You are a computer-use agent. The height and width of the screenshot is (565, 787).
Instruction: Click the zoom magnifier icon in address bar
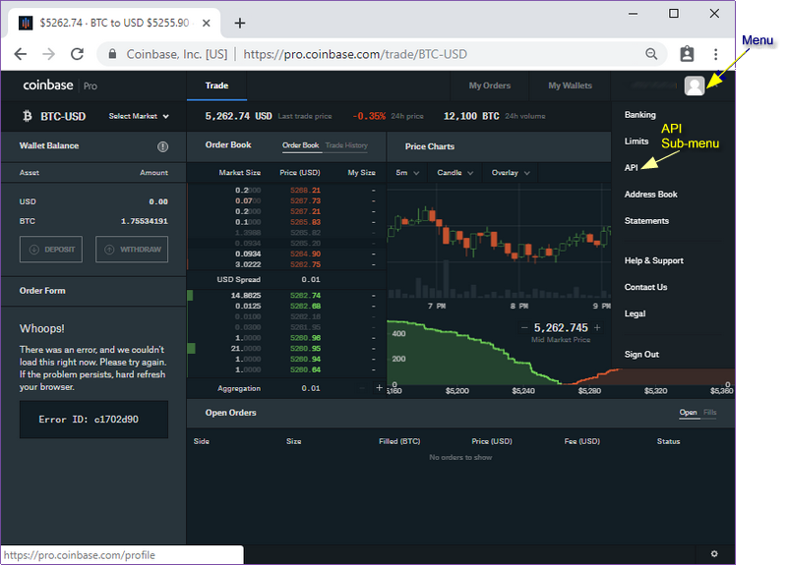[651, 54]
